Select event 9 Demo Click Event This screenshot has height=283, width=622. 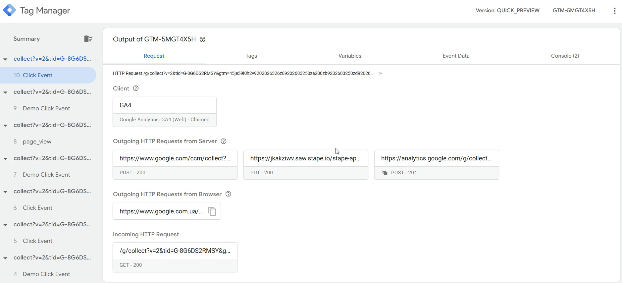pos(48,108)
